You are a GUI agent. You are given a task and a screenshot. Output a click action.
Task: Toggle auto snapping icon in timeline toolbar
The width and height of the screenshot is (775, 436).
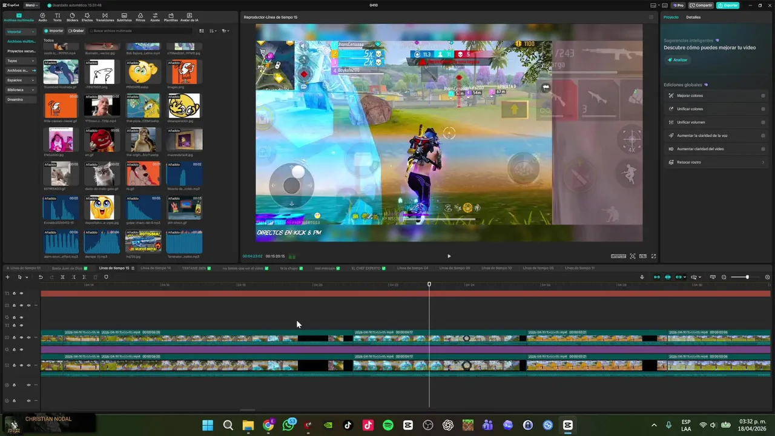pos(668,277)
